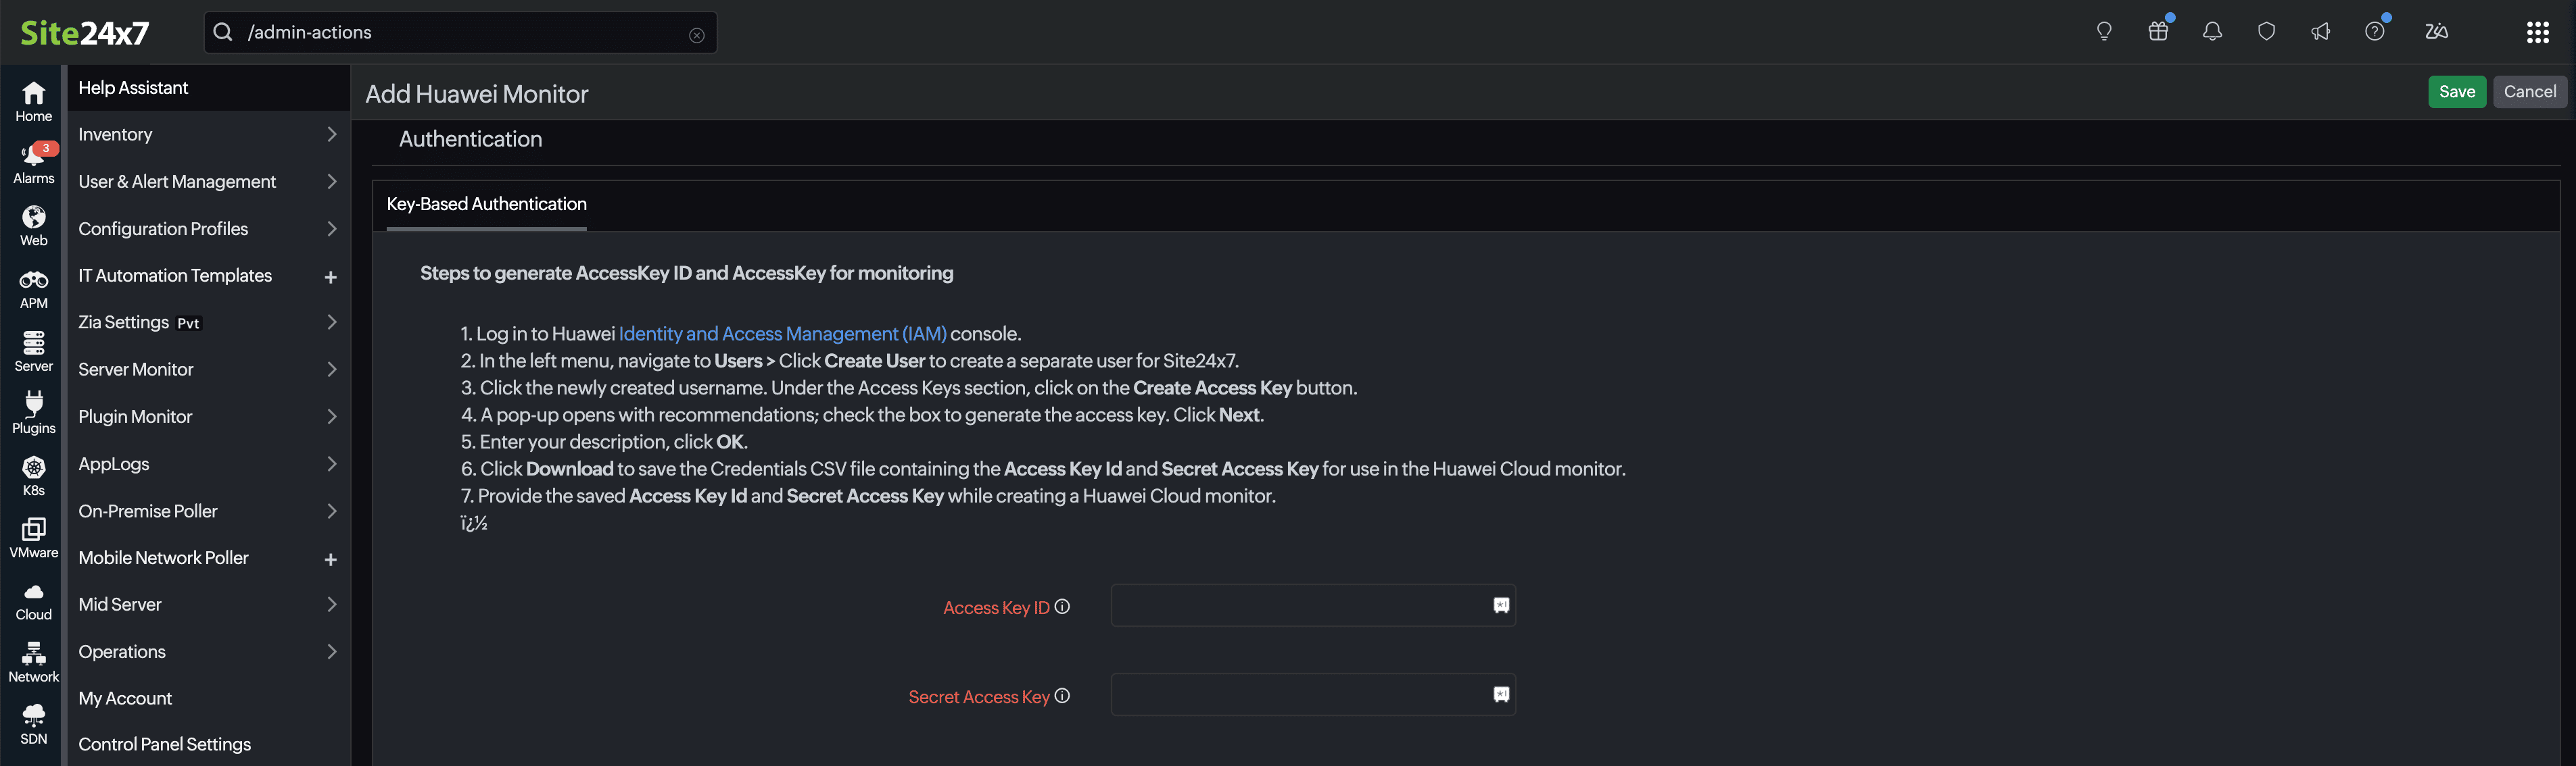
Task: Click the APM binoculars icon
Action: (x=33, y=288)
